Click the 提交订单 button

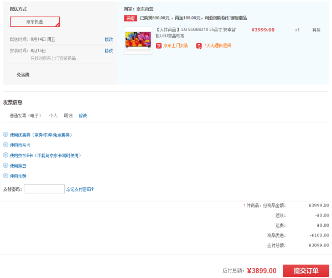(306, 271)
